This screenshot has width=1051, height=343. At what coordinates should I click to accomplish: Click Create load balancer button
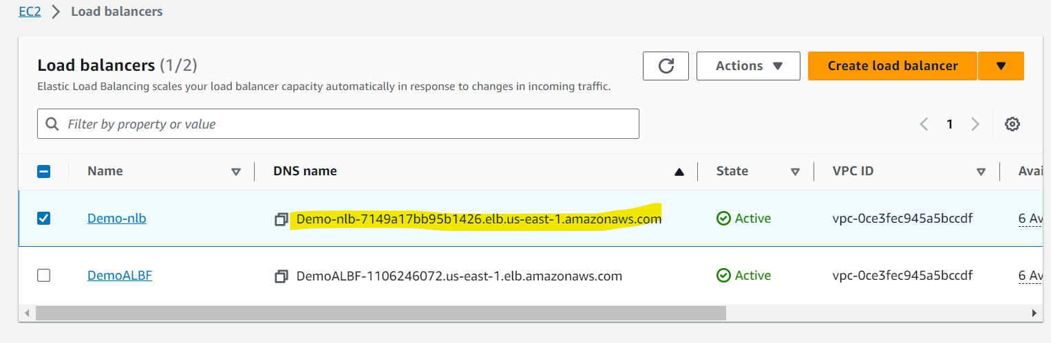coord(893,66)
